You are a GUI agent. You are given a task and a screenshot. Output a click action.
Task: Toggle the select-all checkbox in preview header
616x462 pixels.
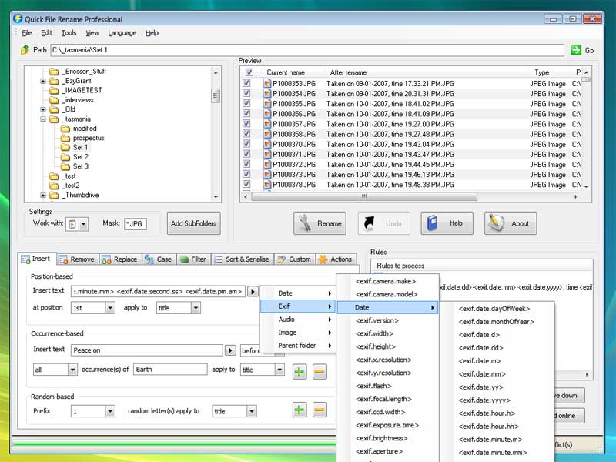point(248,72)
